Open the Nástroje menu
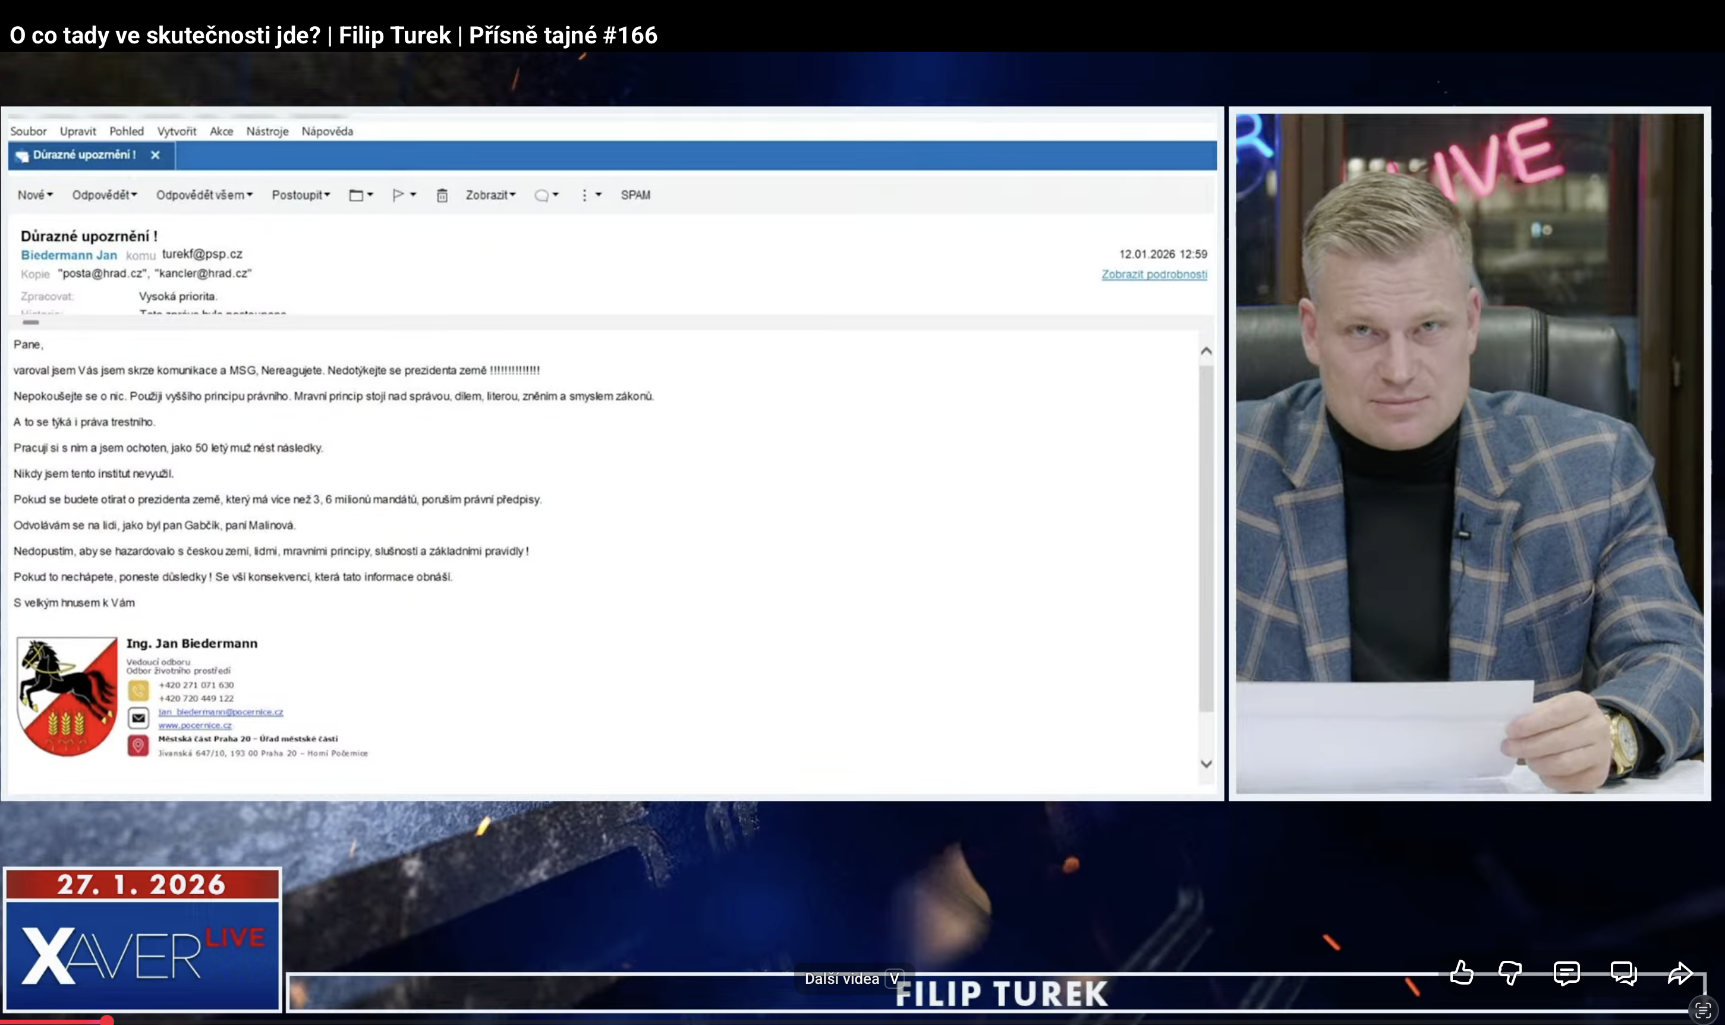The width and height of the screenshot is (1725, 1025). tap(267, 131)
